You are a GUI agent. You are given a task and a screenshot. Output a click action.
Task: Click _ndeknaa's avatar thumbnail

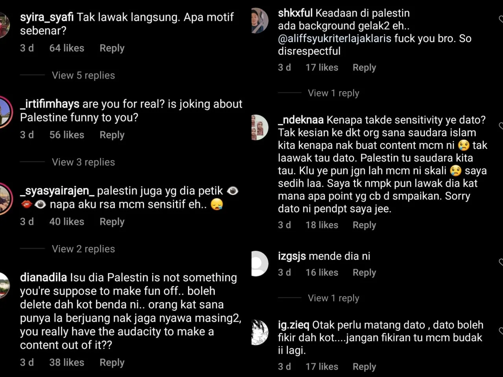click(x=259, y=127)
